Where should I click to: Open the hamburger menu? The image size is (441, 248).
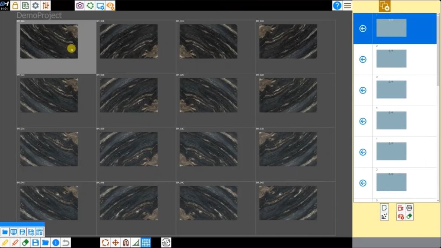pos(347,6)
